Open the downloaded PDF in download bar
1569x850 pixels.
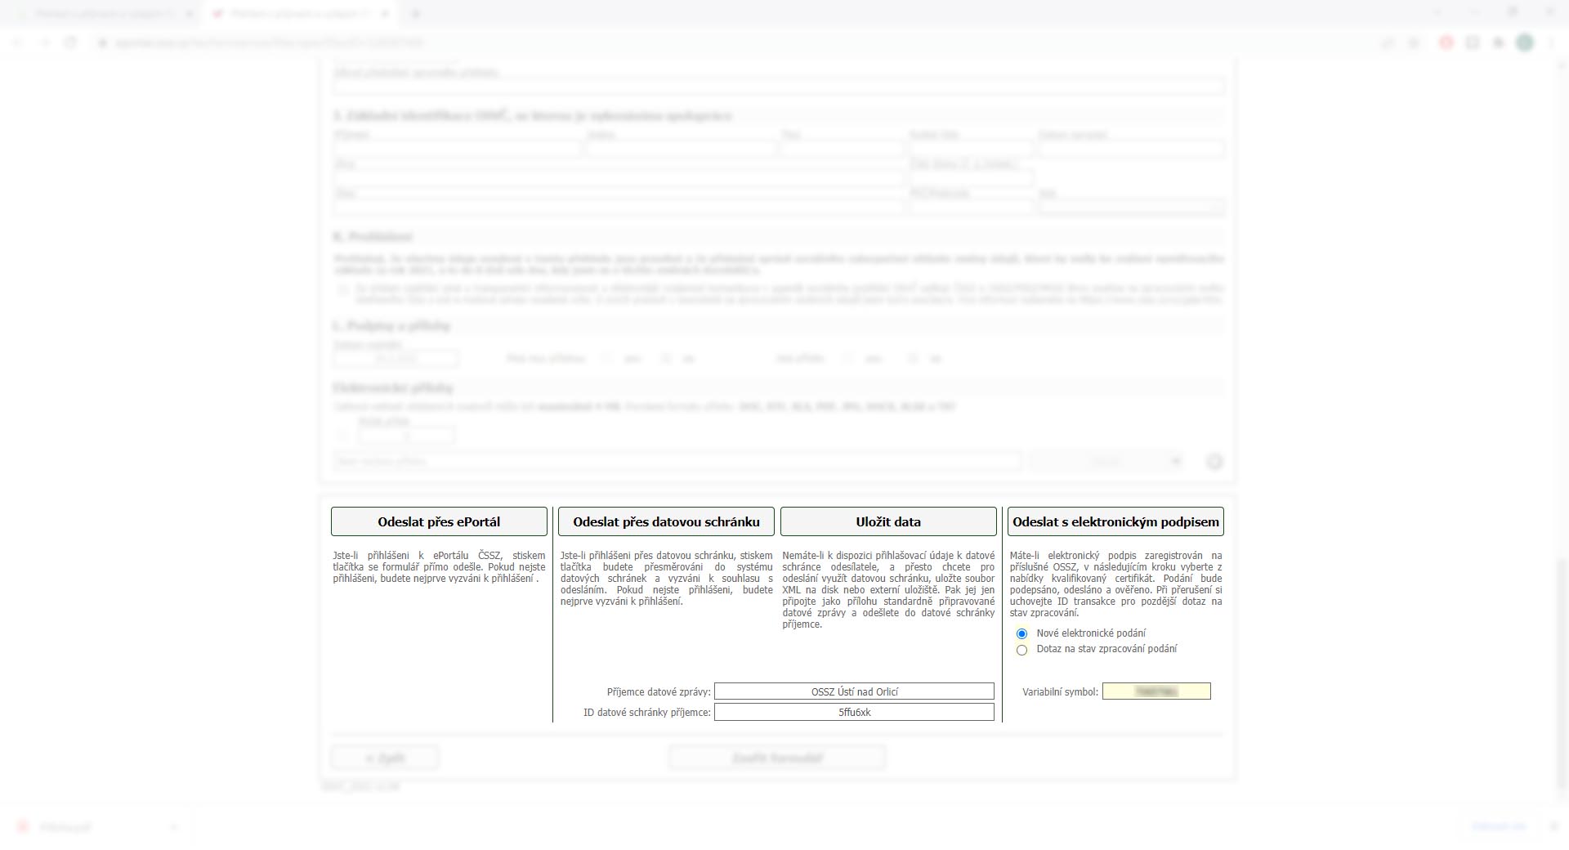[x=65, y=827]
